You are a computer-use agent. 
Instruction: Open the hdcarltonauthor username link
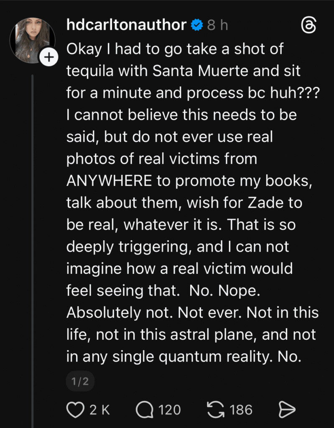[126, 25]
